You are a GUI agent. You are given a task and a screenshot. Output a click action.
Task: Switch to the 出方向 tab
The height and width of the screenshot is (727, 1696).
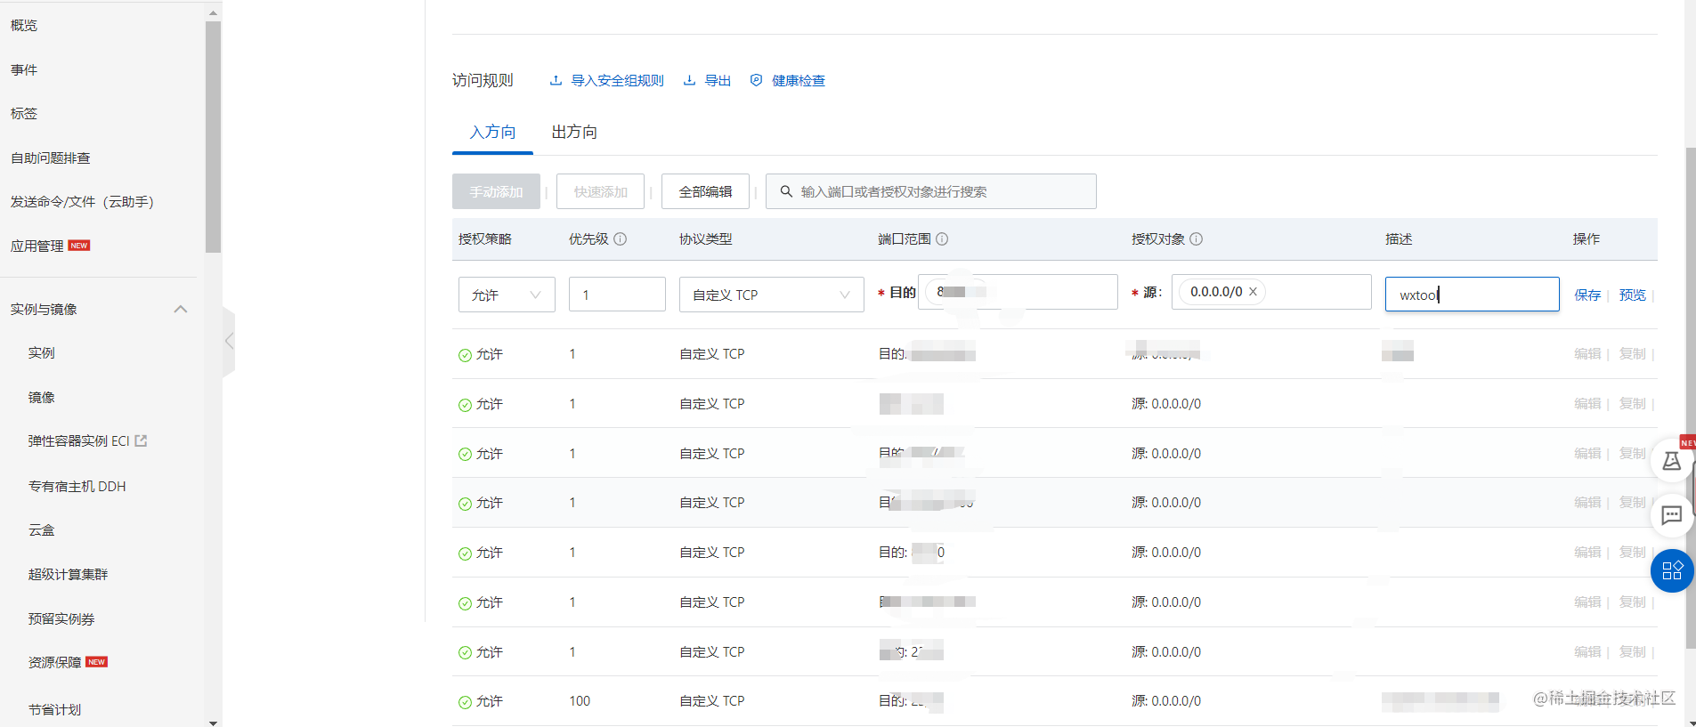[574, 132]
